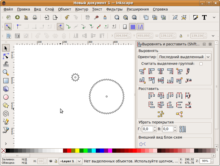Align top edges button

(152, 80)
